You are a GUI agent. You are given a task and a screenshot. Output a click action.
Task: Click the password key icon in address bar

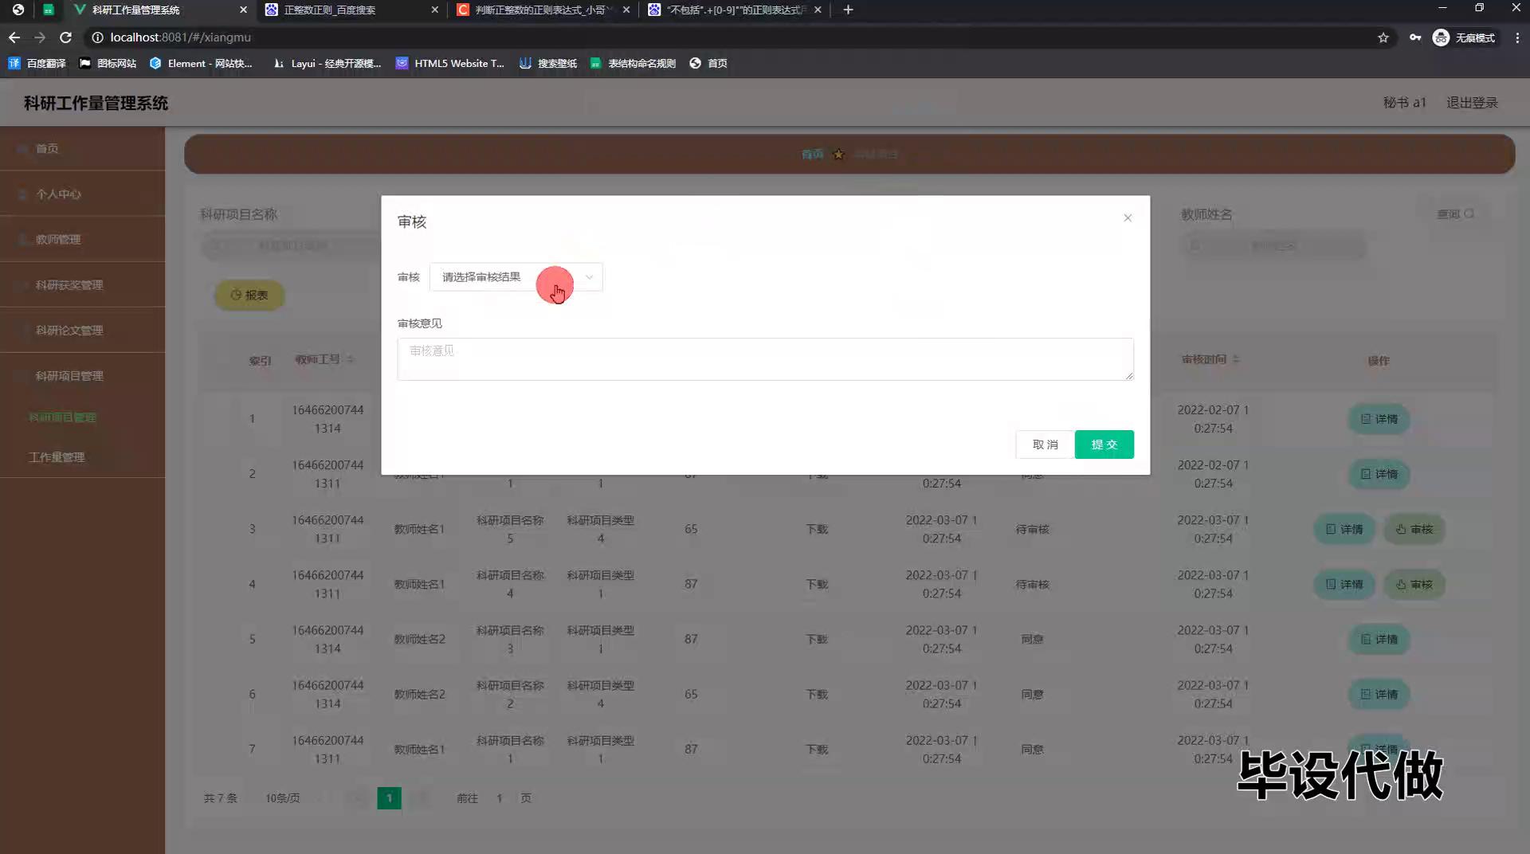pyautogui.click(x=1414, y=37)
